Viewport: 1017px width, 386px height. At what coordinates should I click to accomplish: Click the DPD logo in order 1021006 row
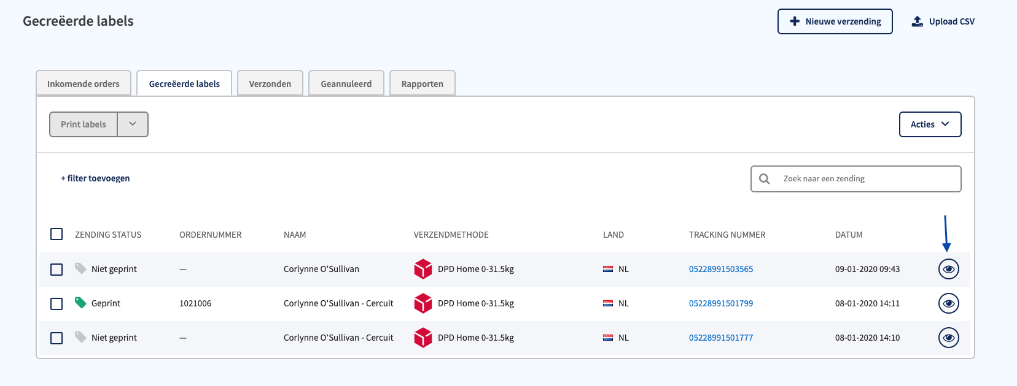coord(423,303)
